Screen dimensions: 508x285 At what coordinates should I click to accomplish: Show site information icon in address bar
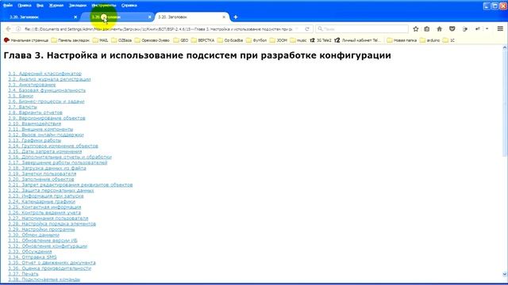coord(18,29)
